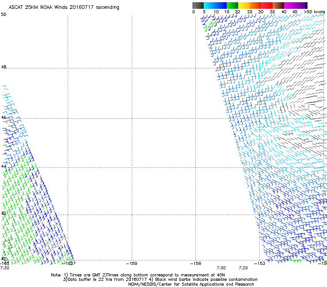Screen dimensions: 327x287
Task: Click the legend tick label 25
Action: pos(250,12)
